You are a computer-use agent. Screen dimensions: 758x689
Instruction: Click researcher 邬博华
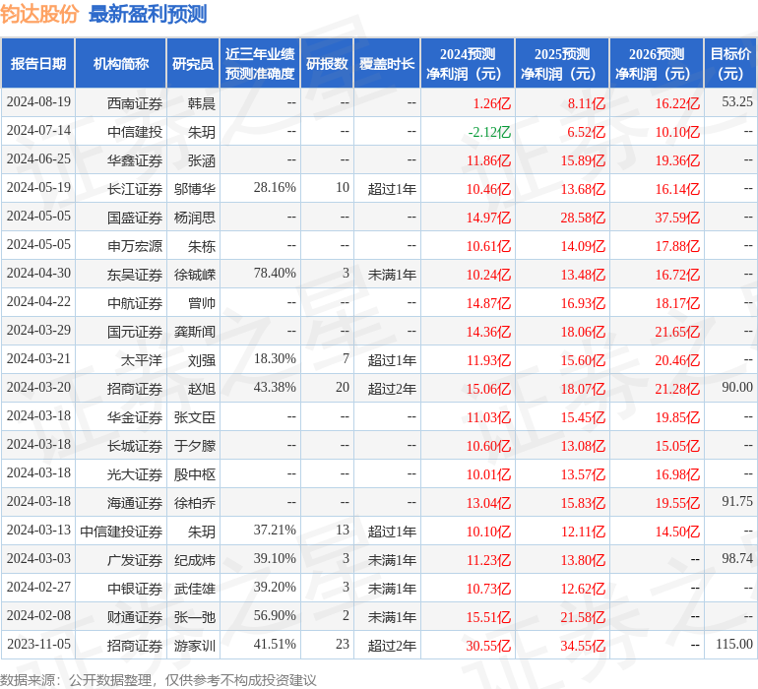pos(195,189)
